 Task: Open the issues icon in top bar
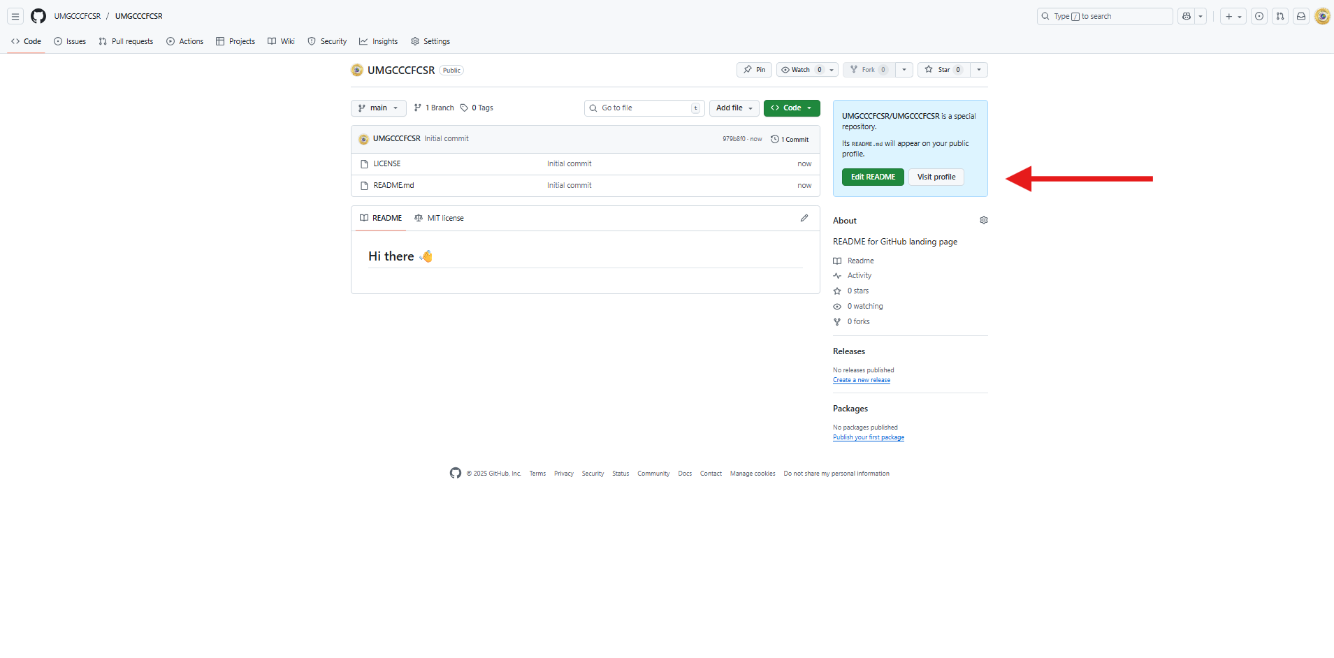[x=1259, y=16]
